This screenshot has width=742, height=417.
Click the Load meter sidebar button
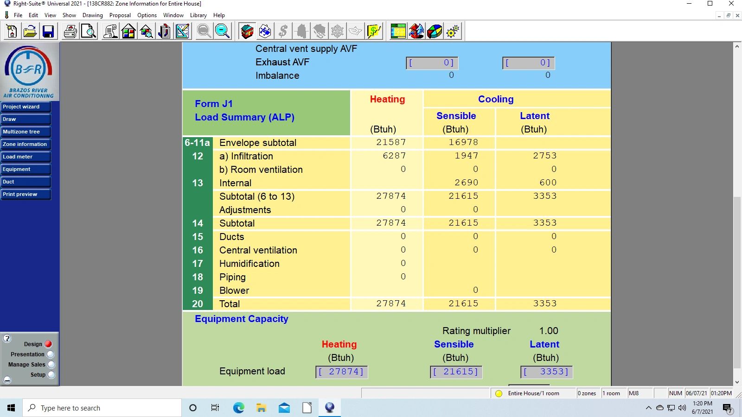[26, 157]
